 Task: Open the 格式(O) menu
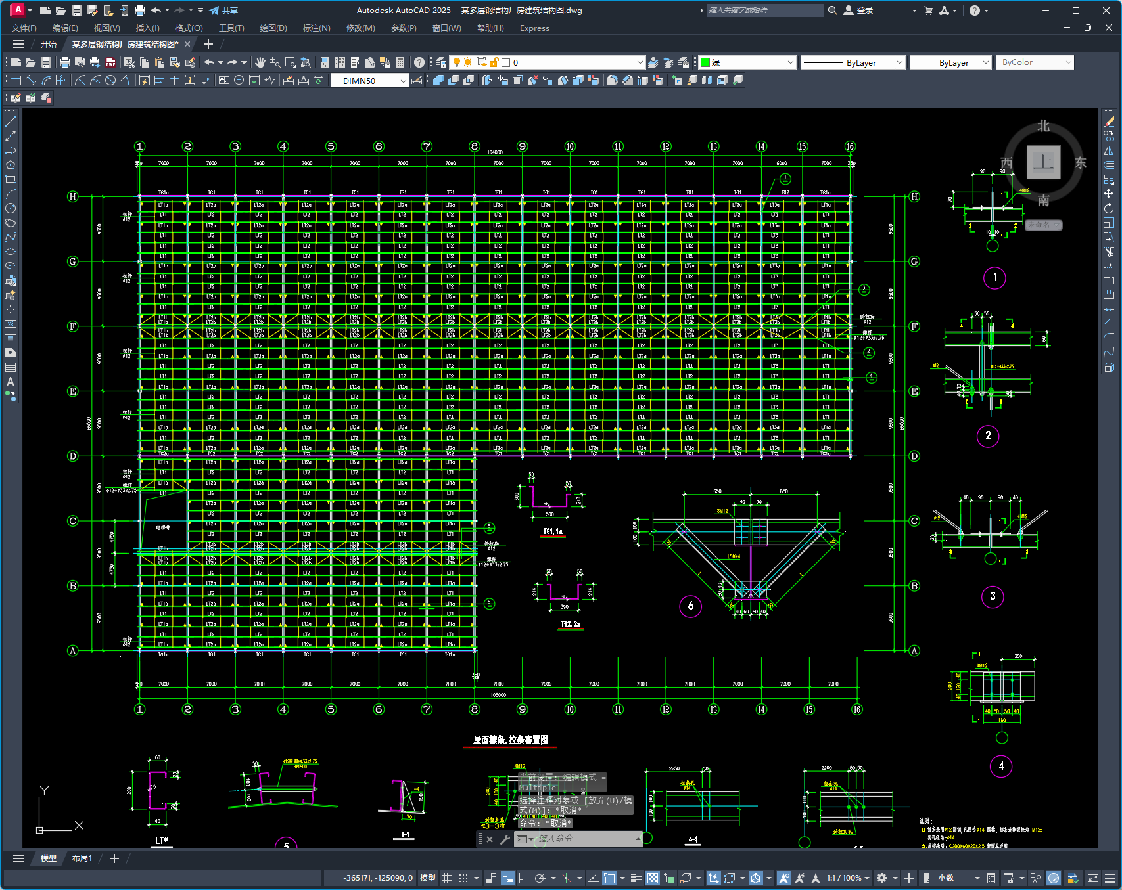[189, 28]
